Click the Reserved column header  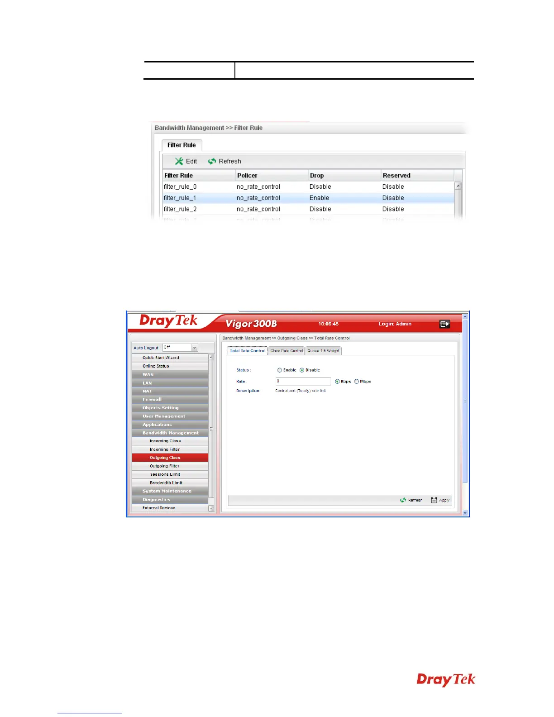pyautogui.click(x=418, y=176)
